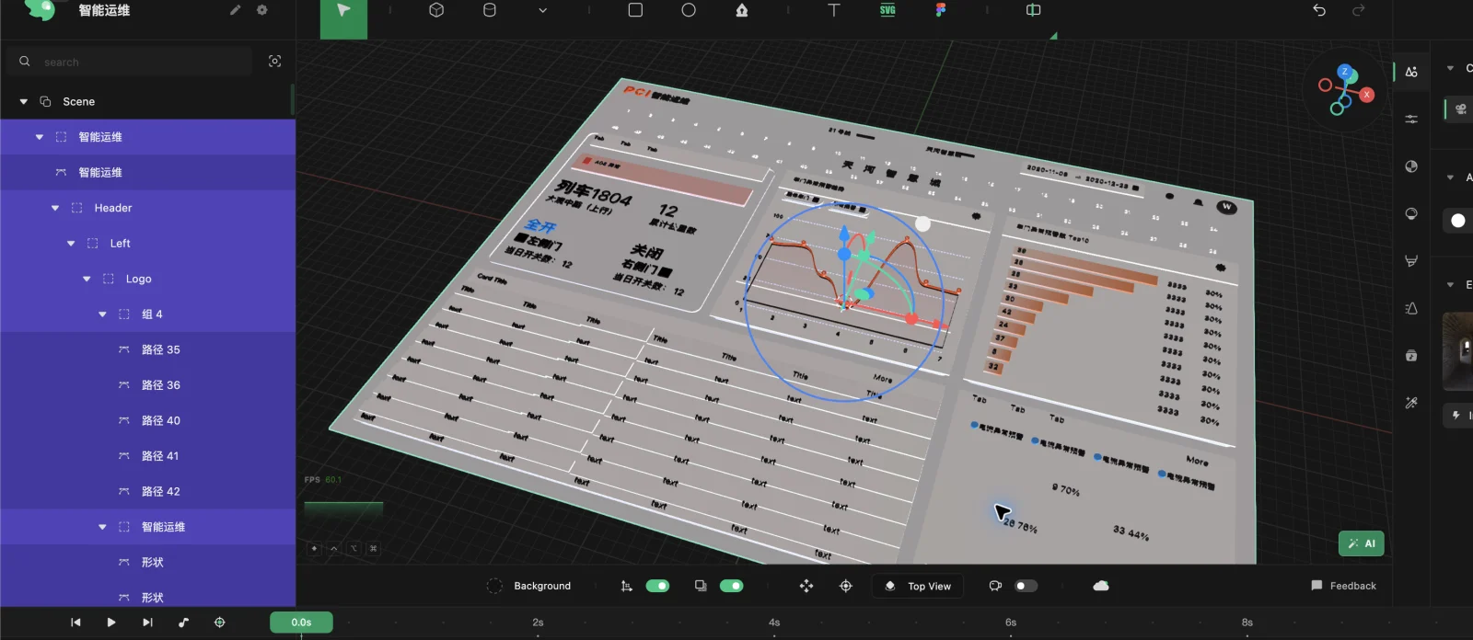Select the 路径 40 layer

147,420
